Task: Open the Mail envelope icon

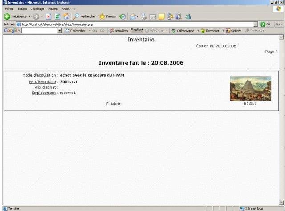Action: pos(133,16)
